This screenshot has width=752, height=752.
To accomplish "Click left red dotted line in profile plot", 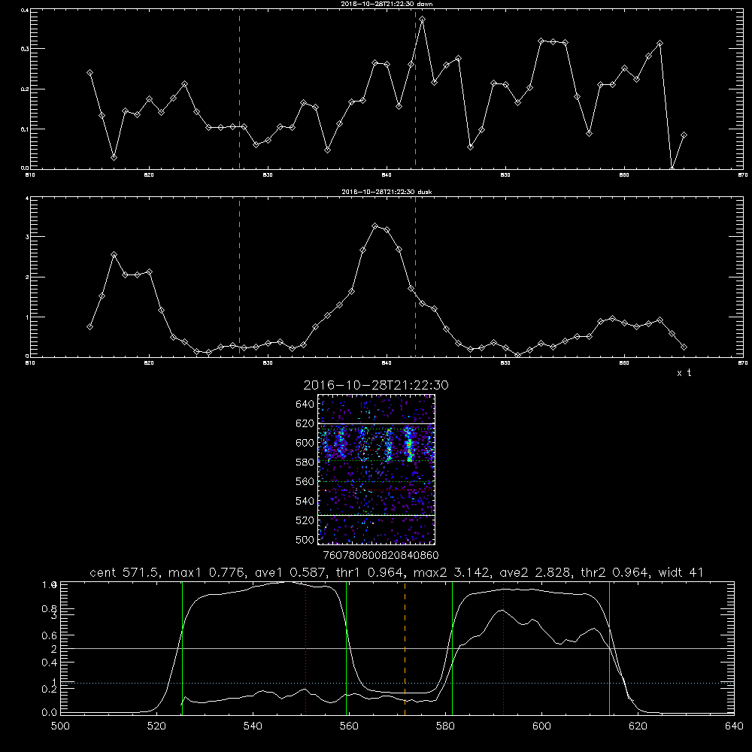I will (306, 648).
